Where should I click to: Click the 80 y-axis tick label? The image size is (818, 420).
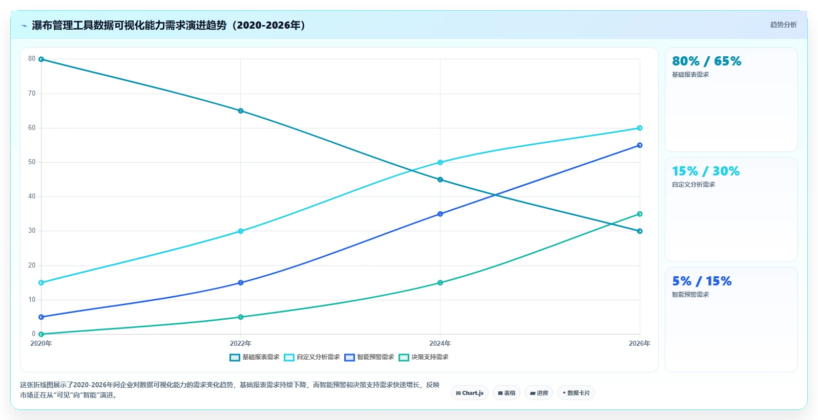tap(32, 59)
